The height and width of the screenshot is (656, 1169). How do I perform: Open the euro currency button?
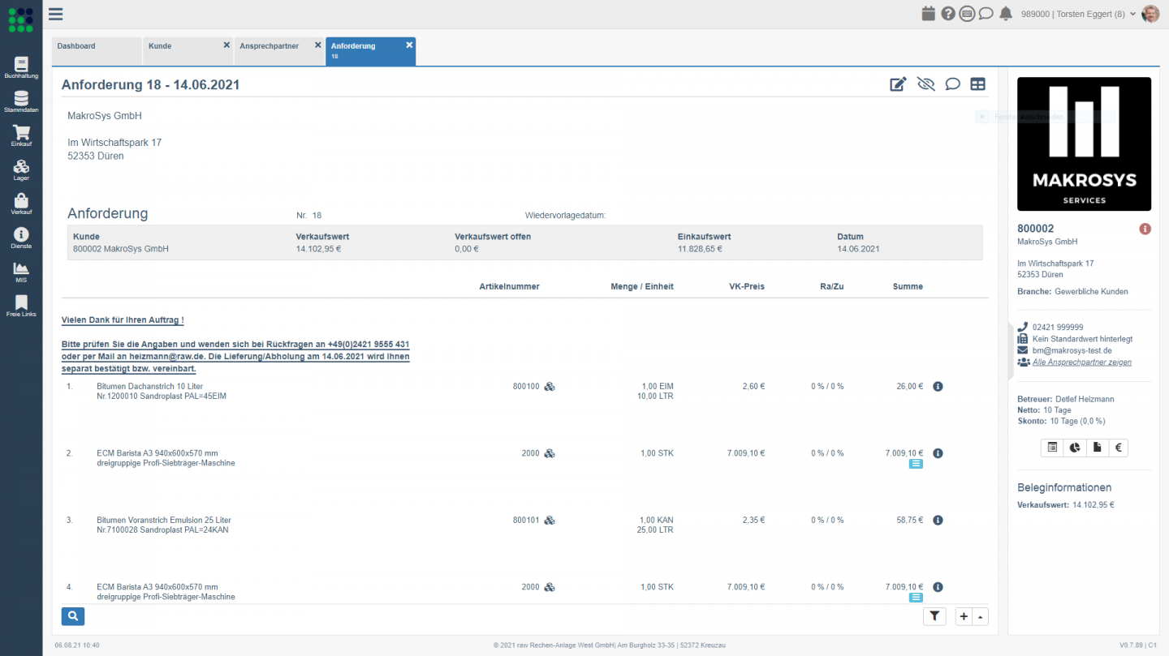point(1118,448)
